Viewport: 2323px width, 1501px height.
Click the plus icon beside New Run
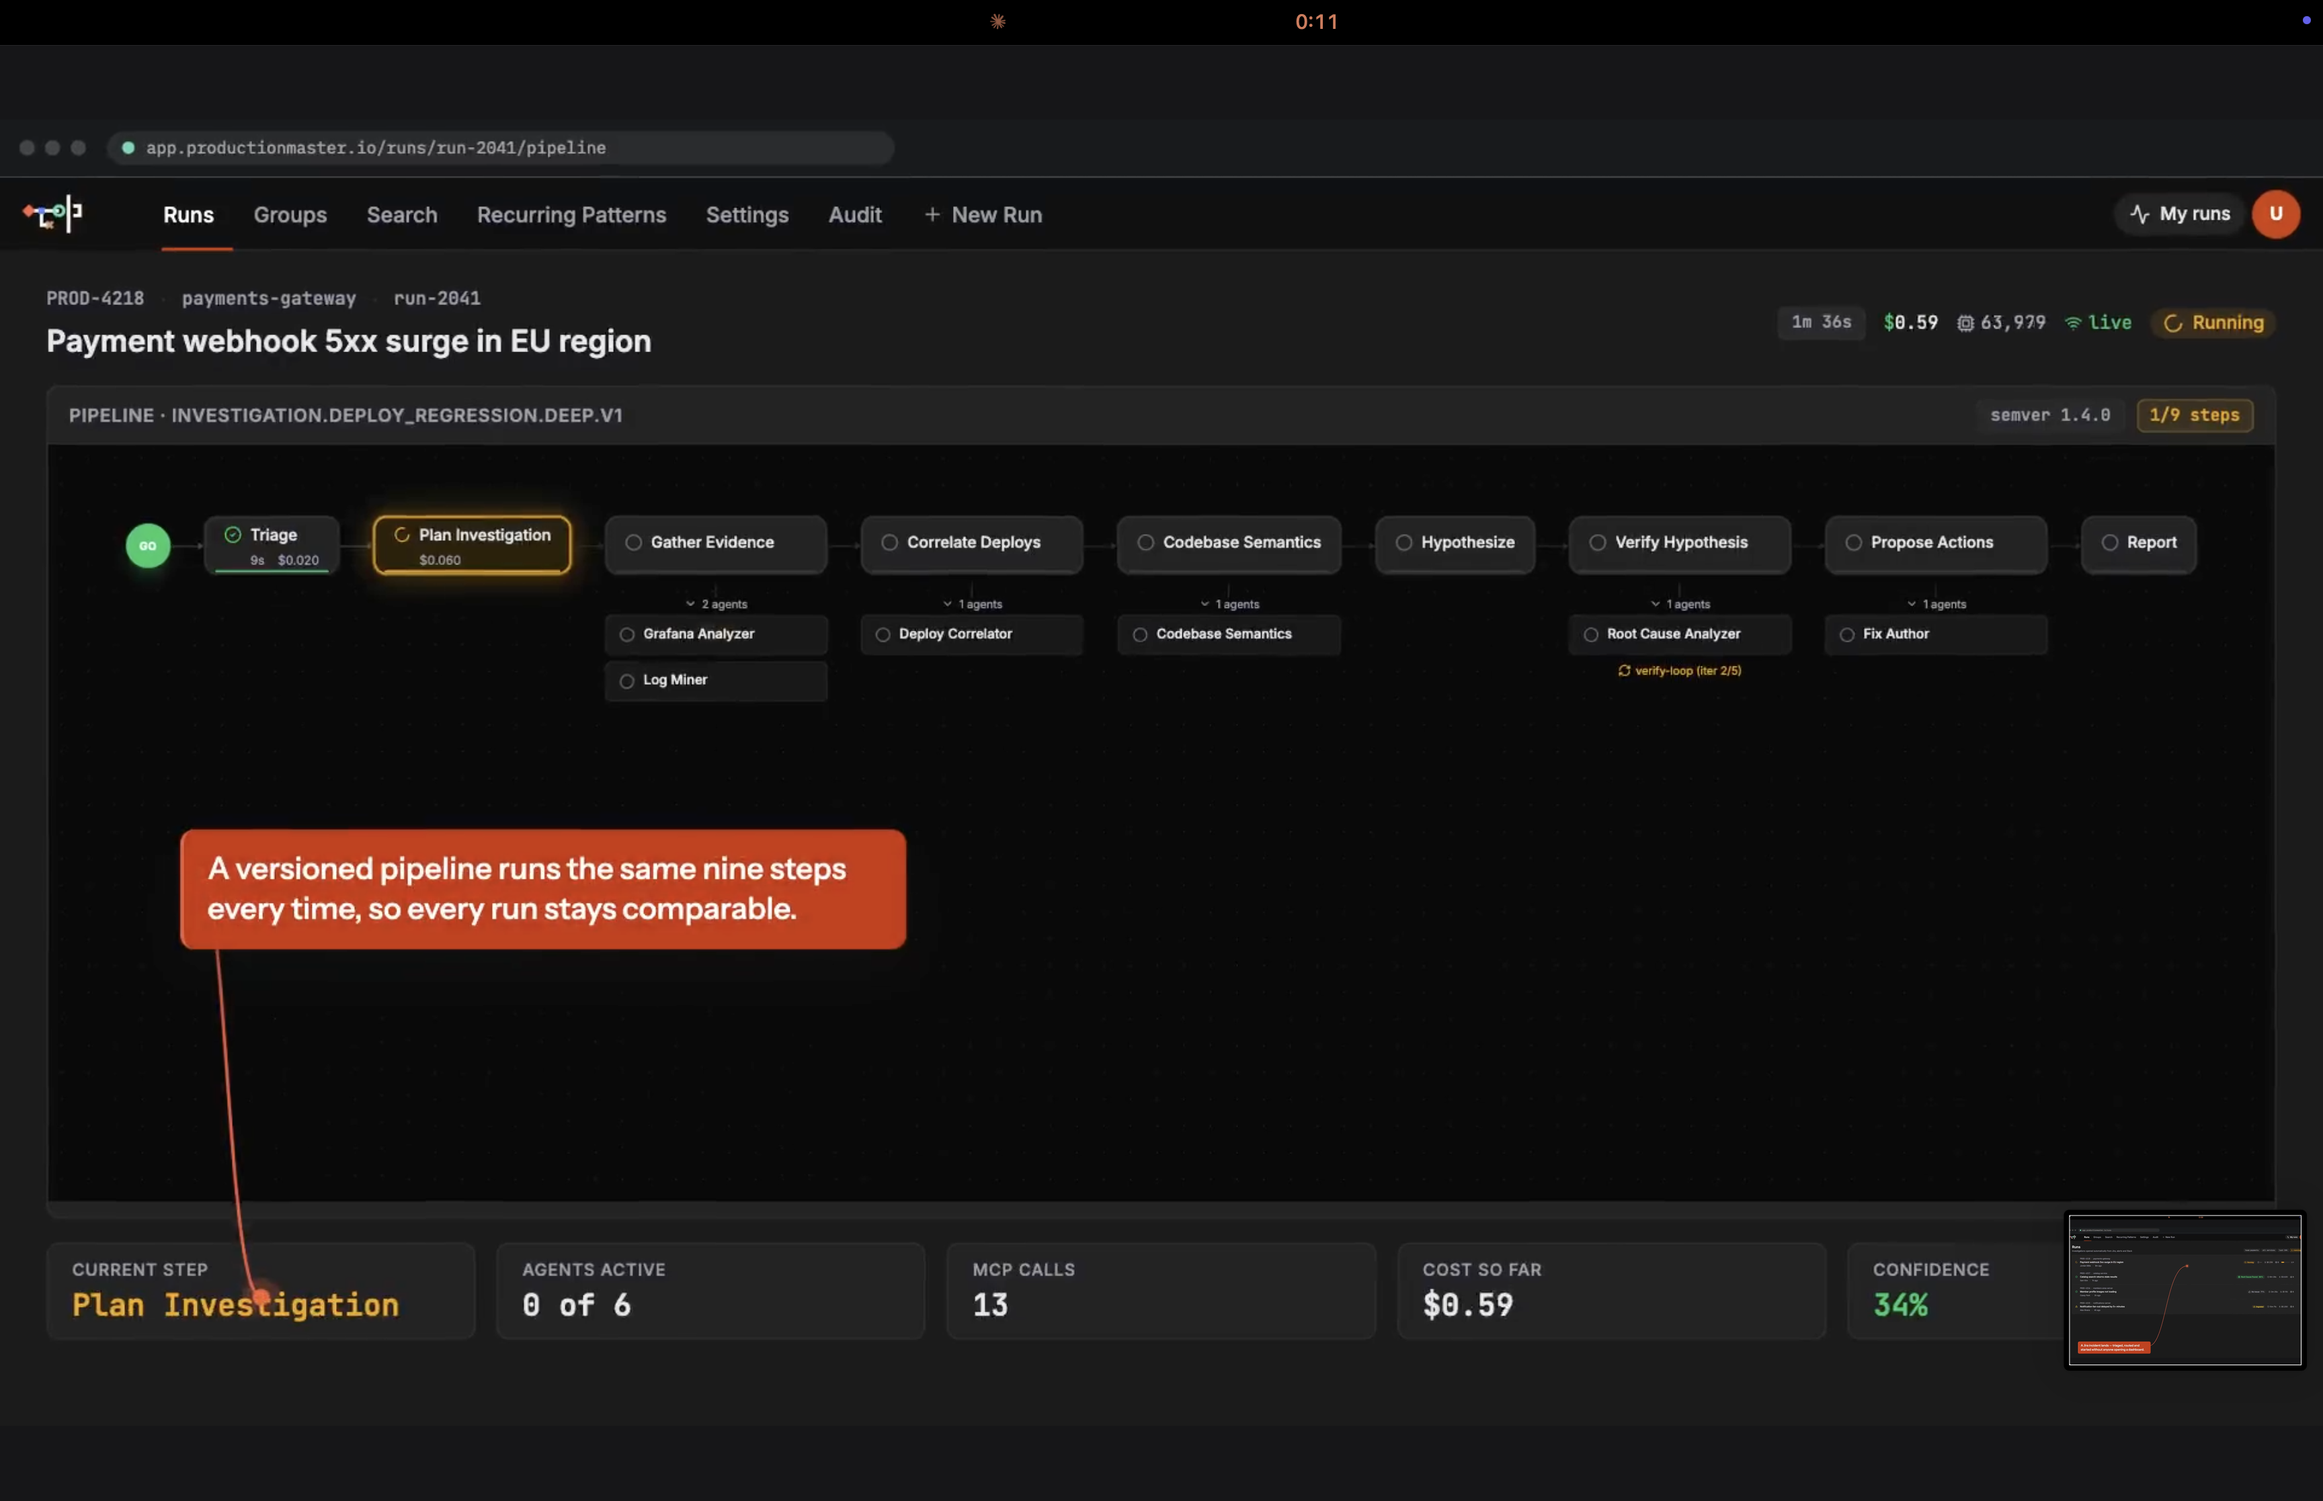[x=932, y=214]
